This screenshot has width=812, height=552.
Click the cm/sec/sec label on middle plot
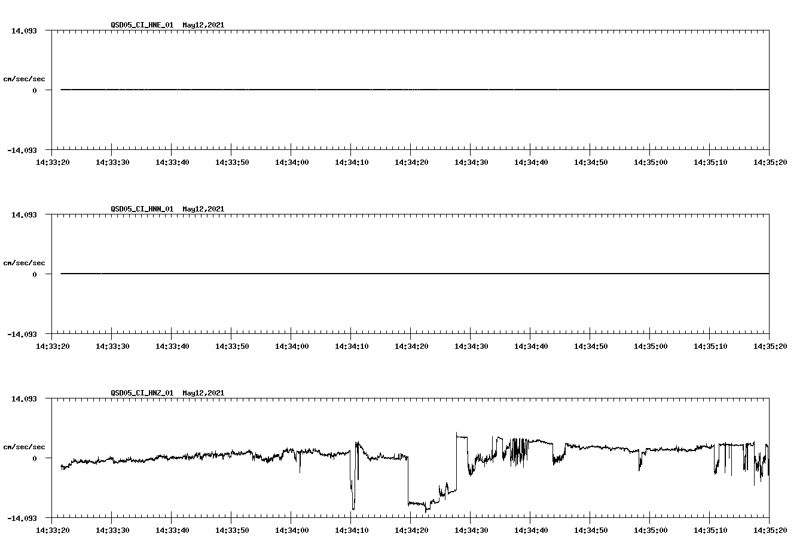(x=25, y=262)
